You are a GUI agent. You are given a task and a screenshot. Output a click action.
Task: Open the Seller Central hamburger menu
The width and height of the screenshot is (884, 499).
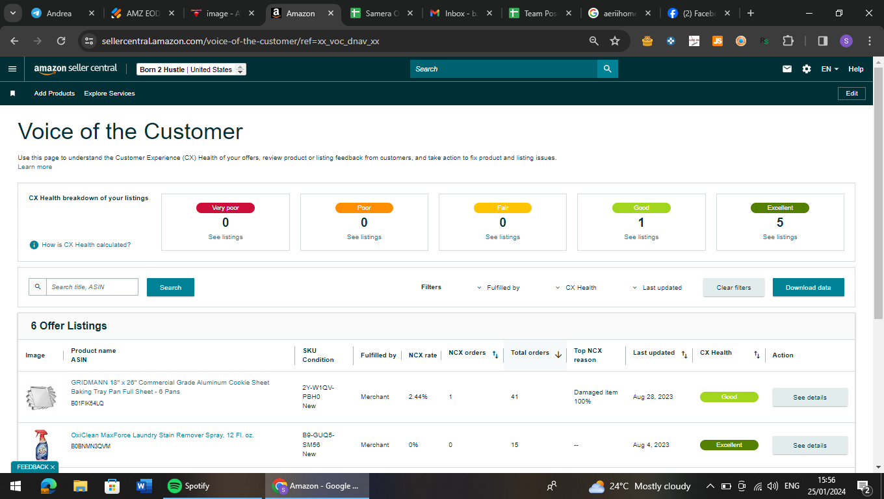[12, 69]
